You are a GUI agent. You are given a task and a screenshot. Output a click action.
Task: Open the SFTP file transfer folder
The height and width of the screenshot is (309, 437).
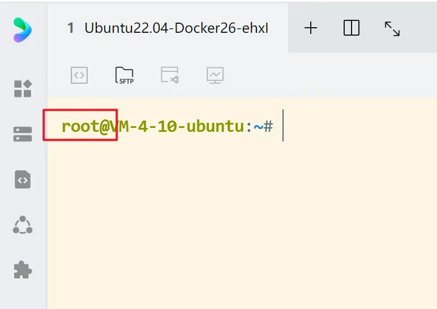tap(124, 75)
